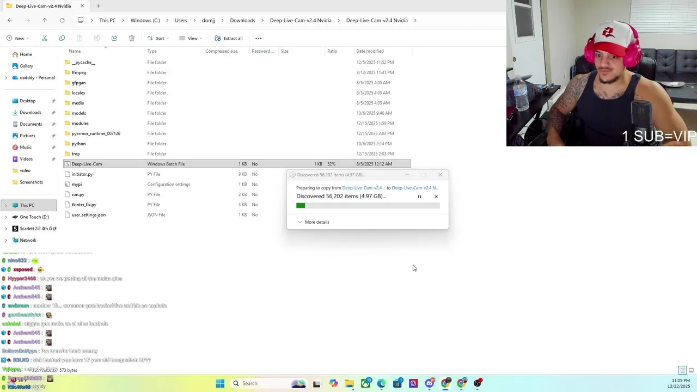Click the Copy toolbar icon
The width and height of the screenshot is (697, 392).
[x=62, y=38]
